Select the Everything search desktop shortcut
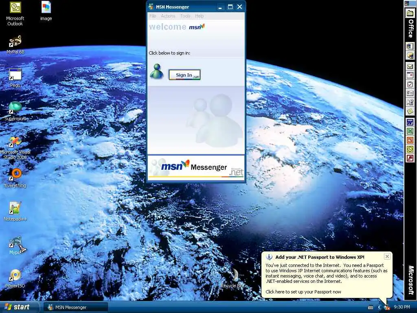This screenshot has width=417, height=313. [15, 178]
